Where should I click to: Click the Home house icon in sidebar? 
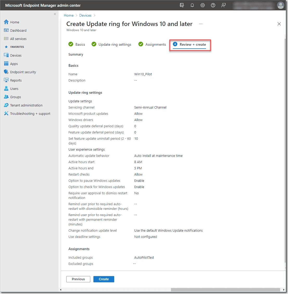click(6, 22)
